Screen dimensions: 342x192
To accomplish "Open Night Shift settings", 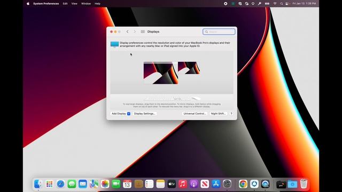I will (x=218, y=114).
